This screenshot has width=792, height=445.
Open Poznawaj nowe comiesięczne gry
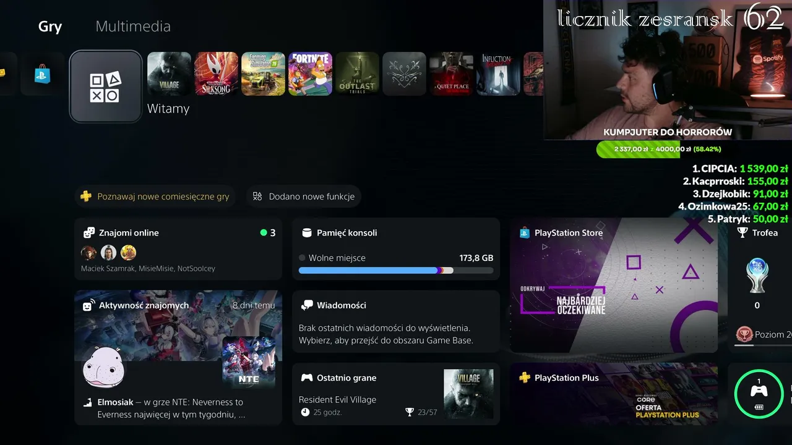pos(155,197)
